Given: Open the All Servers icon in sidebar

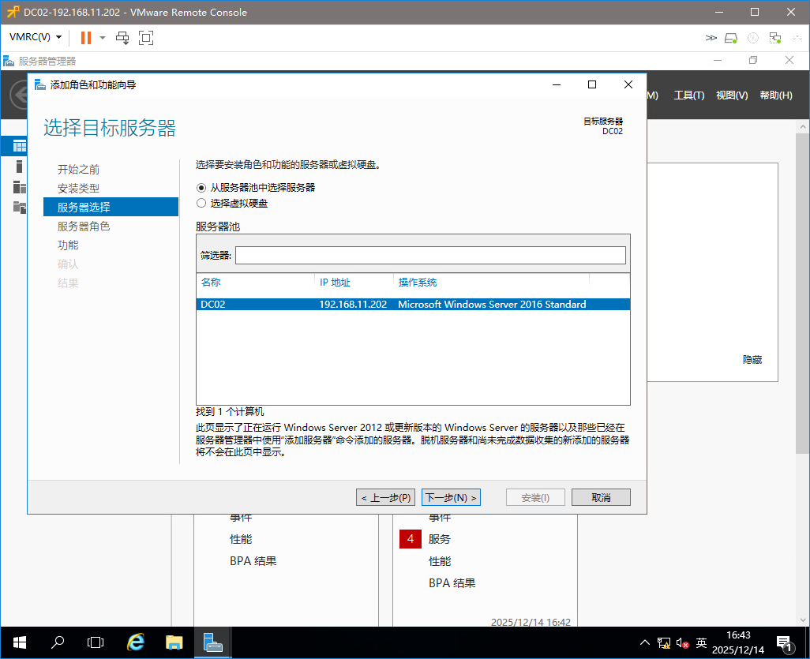Looking at the screenshot, I should [x=19, y=186].
